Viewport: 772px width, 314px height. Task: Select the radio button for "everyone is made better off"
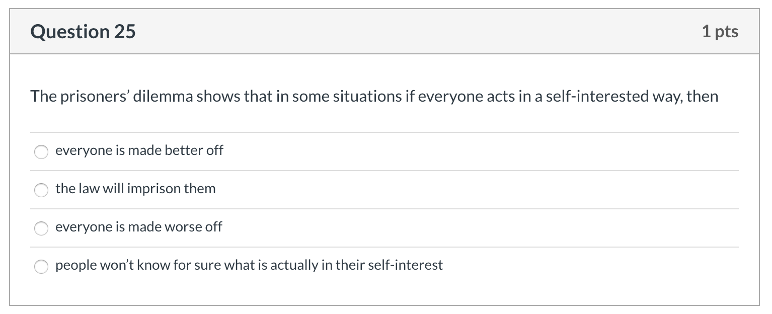click(41, 152)
